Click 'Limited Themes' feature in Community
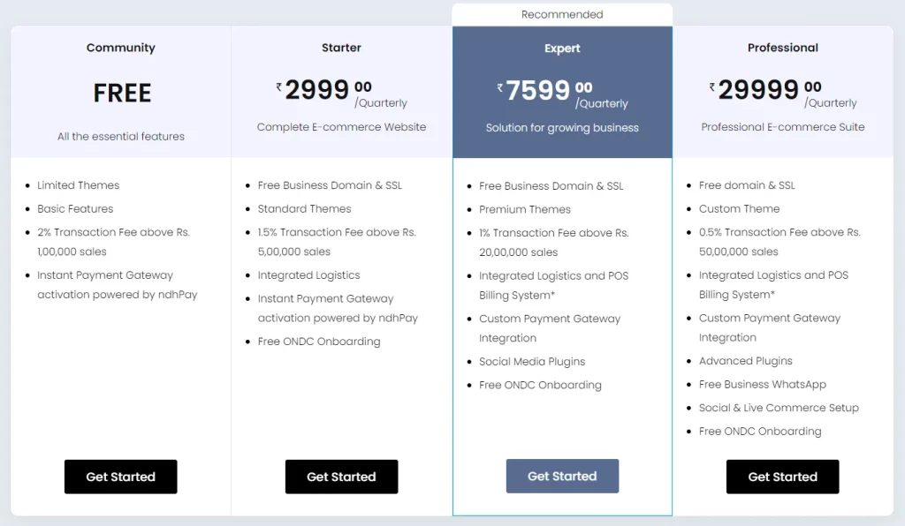 click(x=79, y=185)
